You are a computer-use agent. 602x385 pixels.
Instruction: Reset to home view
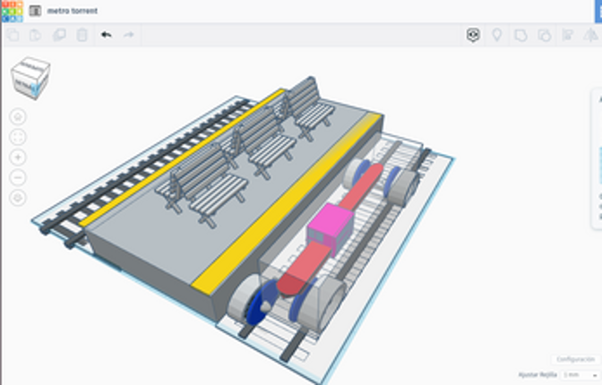tap(19, 117)
